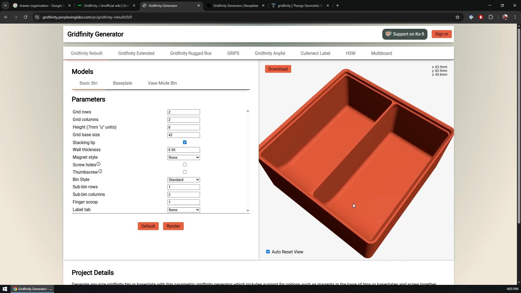Open the Bin Style dropdown
521x293 pixels.
183,180
